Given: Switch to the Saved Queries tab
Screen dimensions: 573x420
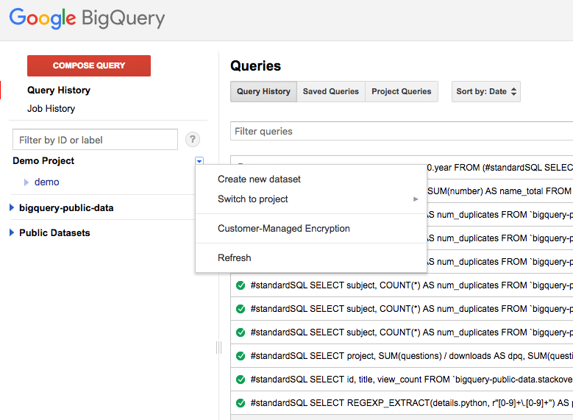Looking at the screenshot, I should [330, 92].
